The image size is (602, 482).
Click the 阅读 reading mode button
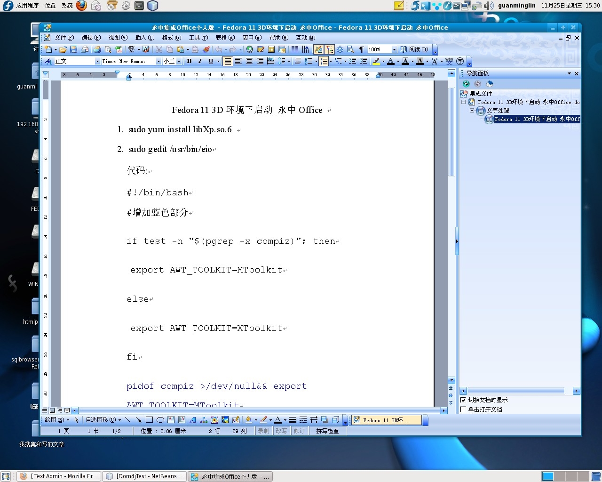(x=414, y=49)
